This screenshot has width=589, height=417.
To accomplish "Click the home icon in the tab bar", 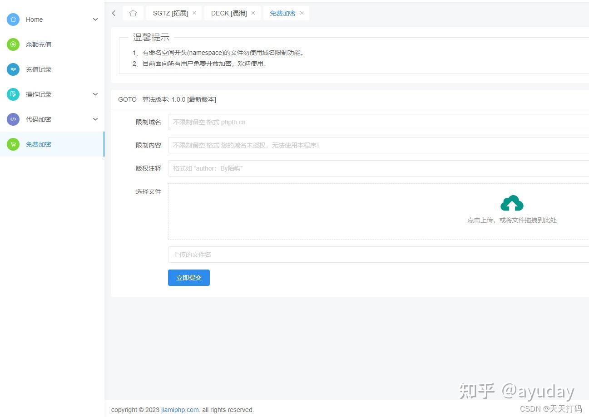I will tap(133, 13).
